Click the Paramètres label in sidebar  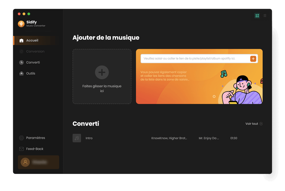[36, 138]
